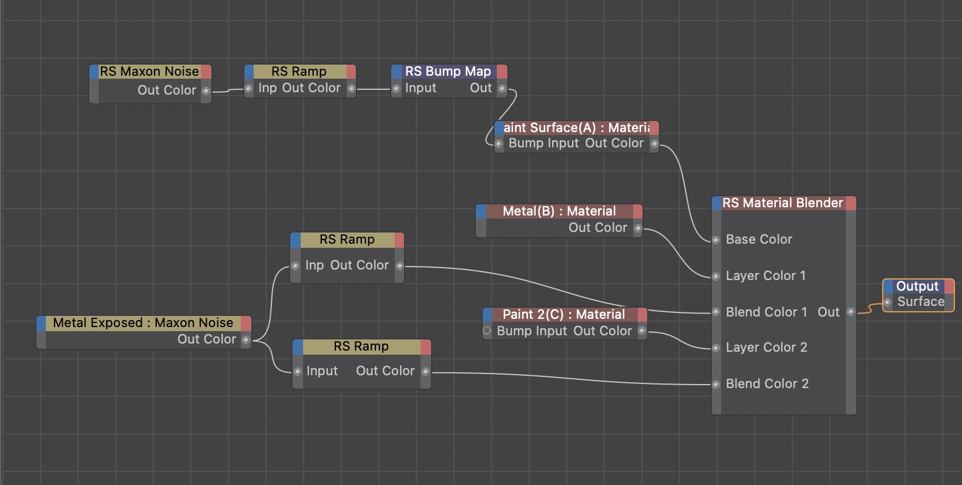Select the RS Material Blender node title
The height and width of the screenshot is (485, 962).
click(x=782, y=203)
